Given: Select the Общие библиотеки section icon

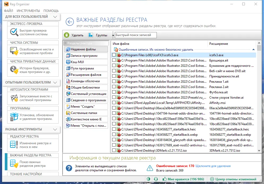Looking at the screenshot, I should click(68, 87).
